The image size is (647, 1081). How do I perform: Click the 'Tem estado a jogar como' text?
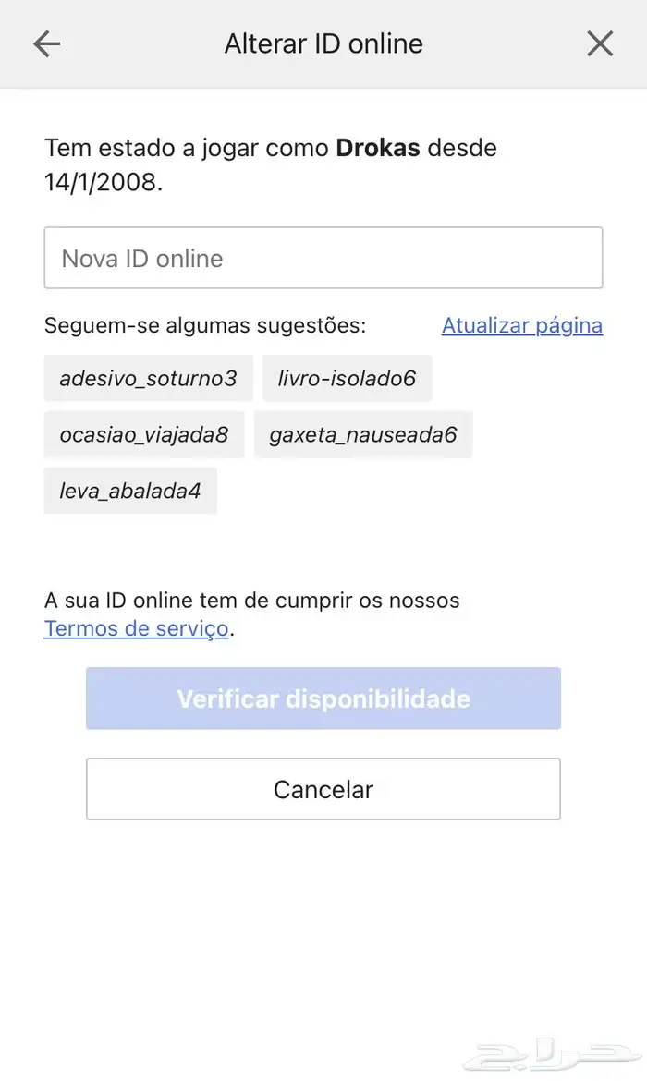click(187, 148)
